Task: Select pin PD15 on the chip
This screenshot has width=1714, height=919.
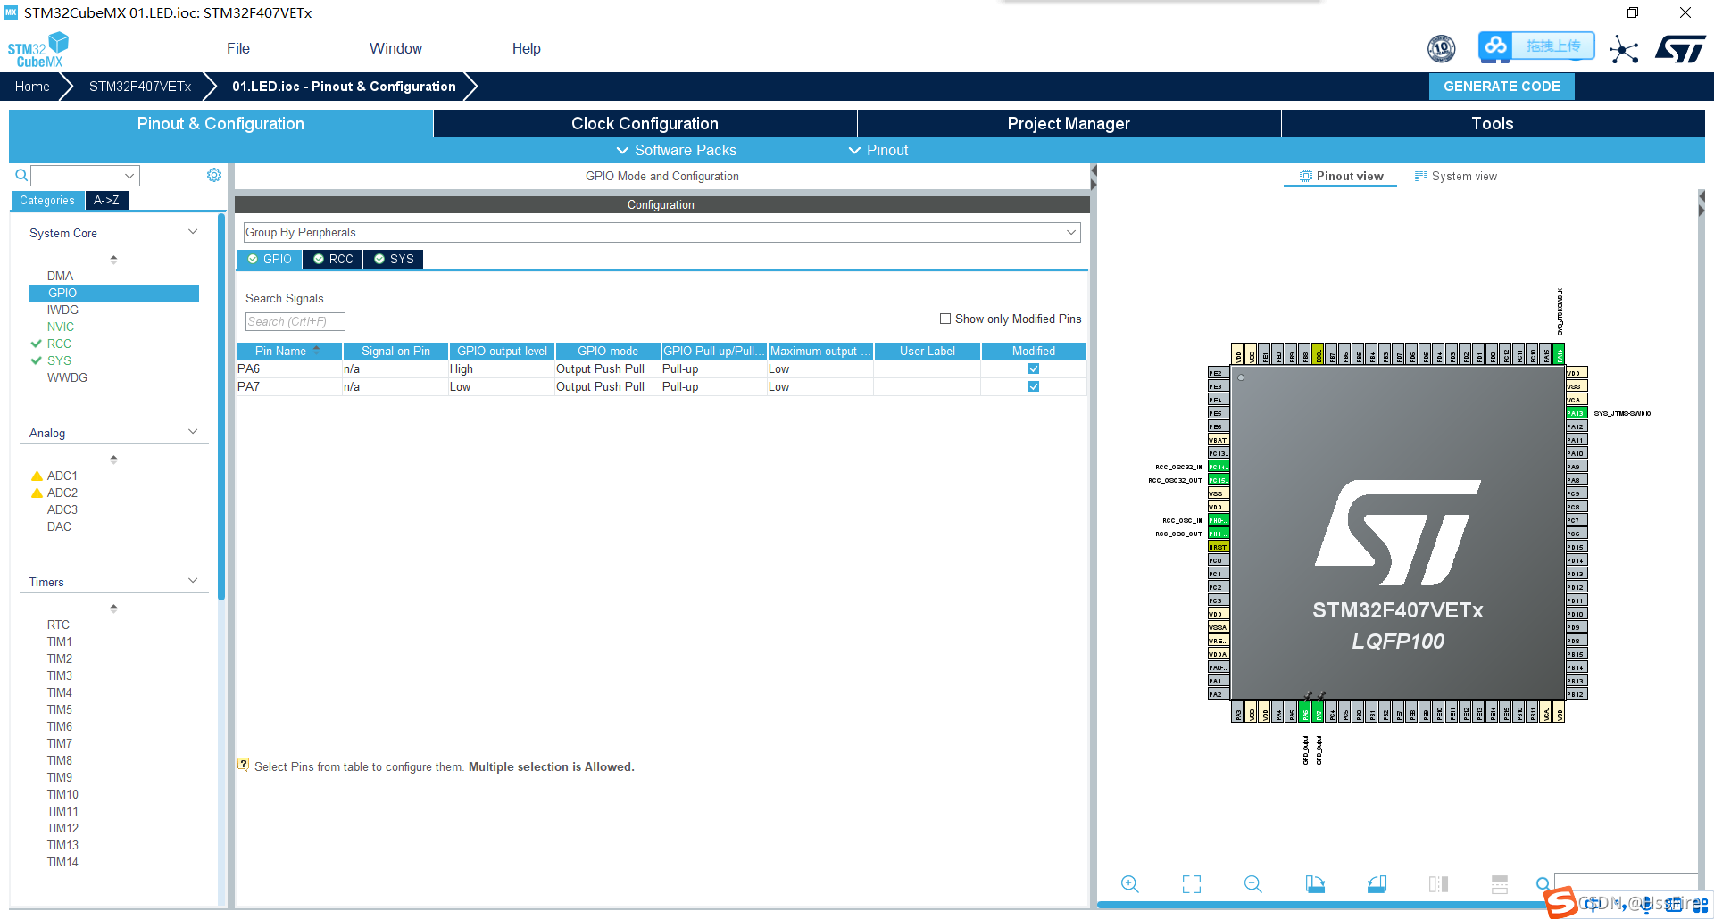Action: pyautogui.click(x=1577, y=547)
